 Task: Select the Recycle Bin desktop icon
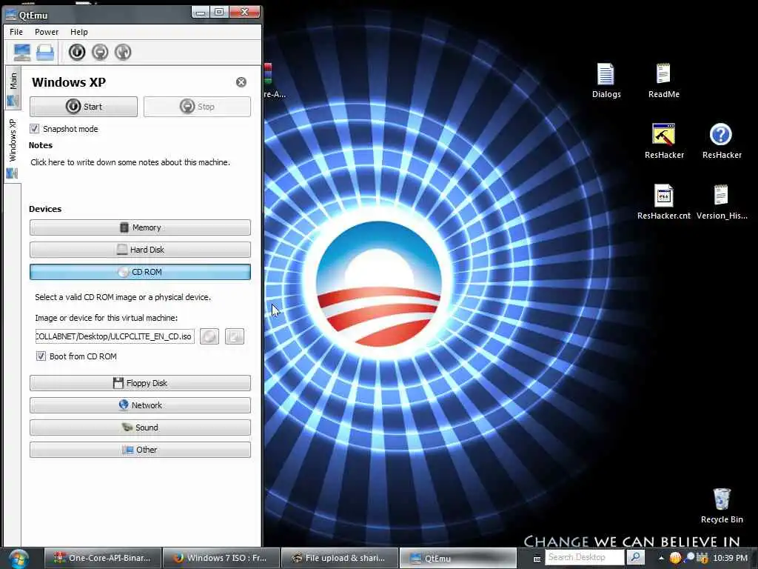tap(721, 505)
